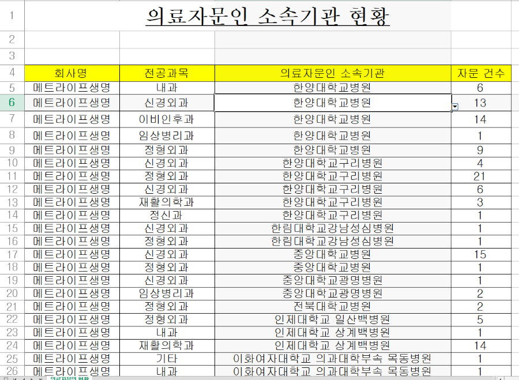Screen dimensions: 519x380
Task: Click the 정형외과 cell in row 9
Action: click(167, 151)
